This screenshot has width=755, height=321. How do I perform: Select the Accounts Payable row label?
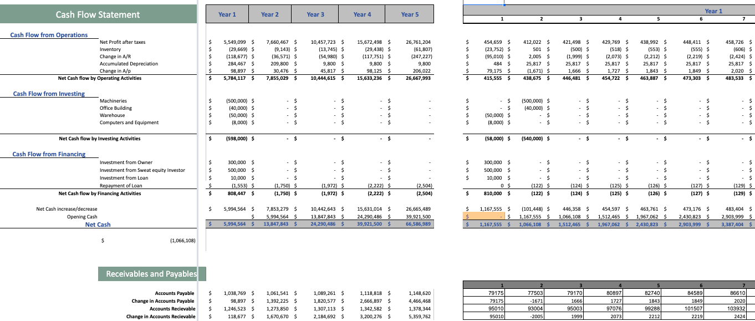pyautogui.click(x=175, y=293)
